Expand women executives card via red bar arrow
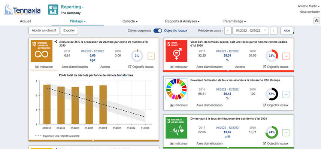 pyautogui.click(x=228, y=71)
